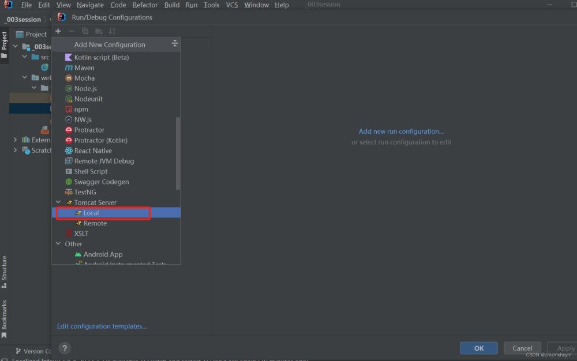Collapse the Tomcat Server group
The image size is (577, 361).
coord(58,202)
